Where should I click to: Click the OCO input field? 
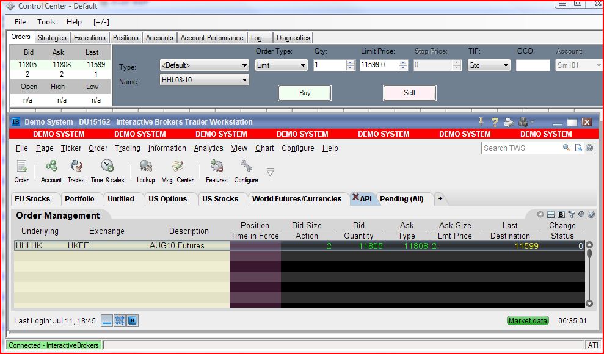[x=533, y=65]
